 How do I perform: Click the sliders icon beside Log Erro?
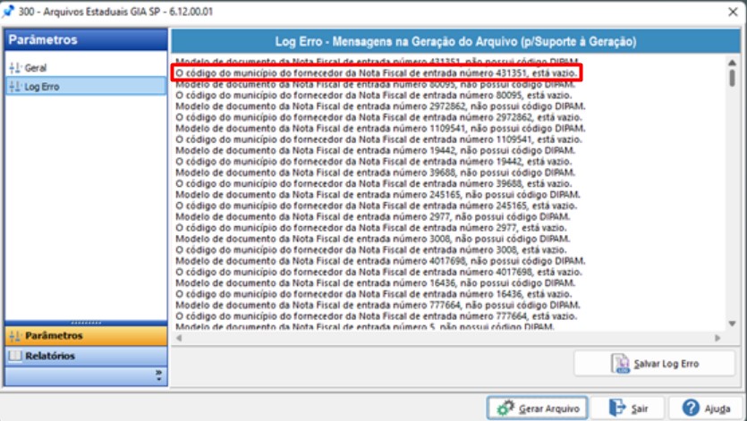pos(15,87)
